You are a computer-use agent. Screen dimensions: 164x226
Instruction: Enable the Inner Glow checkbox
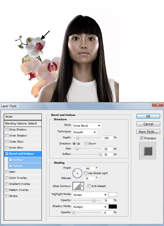pos(7,147)
